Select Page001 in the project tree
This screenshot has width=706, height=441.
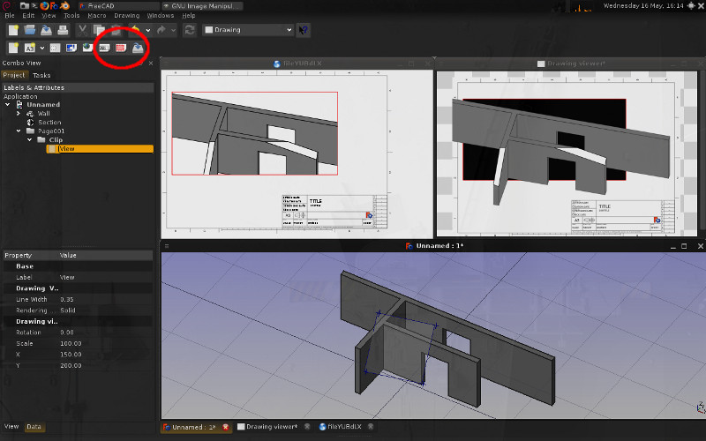tap(51, 131)
